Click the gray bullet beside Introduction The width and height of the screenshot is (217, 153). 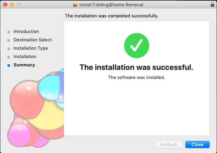(9, 32)
